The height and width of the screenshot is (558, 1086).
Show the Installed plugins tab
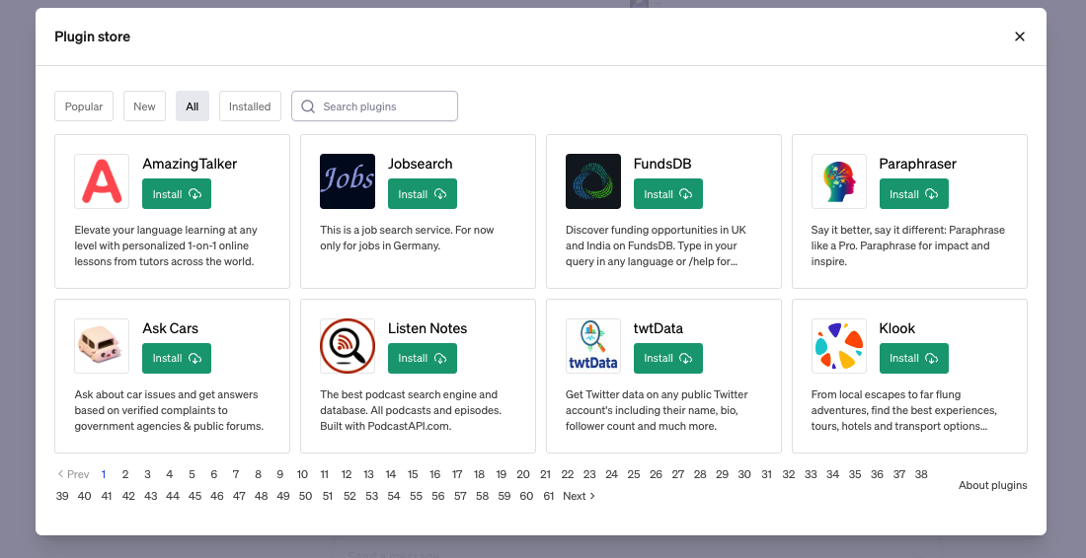250,106
